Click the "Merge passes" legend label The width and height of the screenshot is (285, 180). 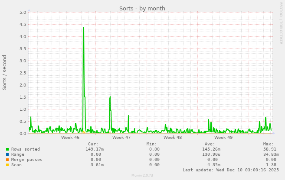pos(26,160)
